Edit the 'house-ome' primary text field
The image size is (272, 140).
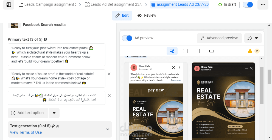(57, 78)
